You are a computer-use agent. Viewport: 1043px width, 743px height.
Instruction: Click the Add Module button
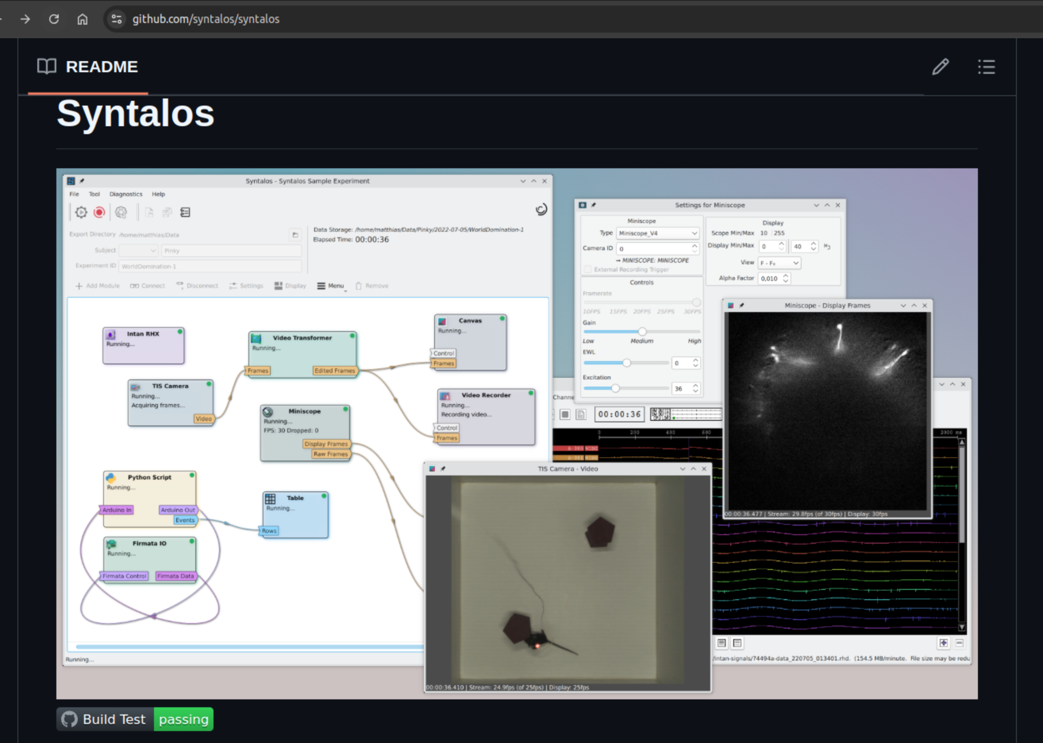tap(98, 286)
